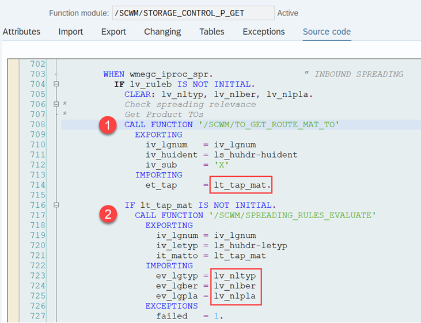Click the WHEN fold marker at line 703
The height and width of the screenshot is (323, 421).
[56, 74]
